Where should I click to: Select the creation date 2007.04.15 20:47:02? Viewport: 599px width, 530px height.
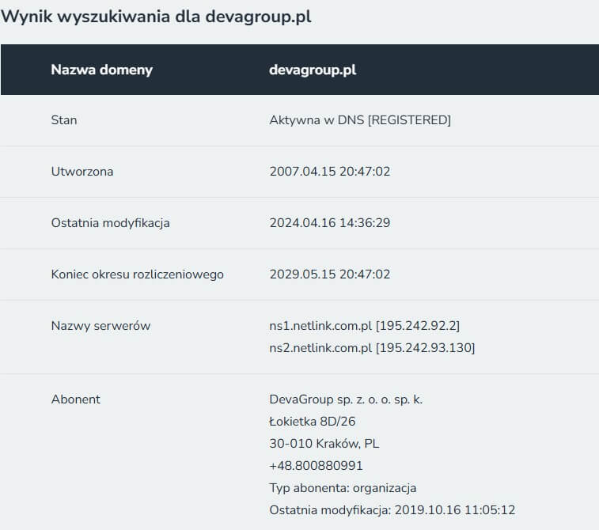[330, 172]
